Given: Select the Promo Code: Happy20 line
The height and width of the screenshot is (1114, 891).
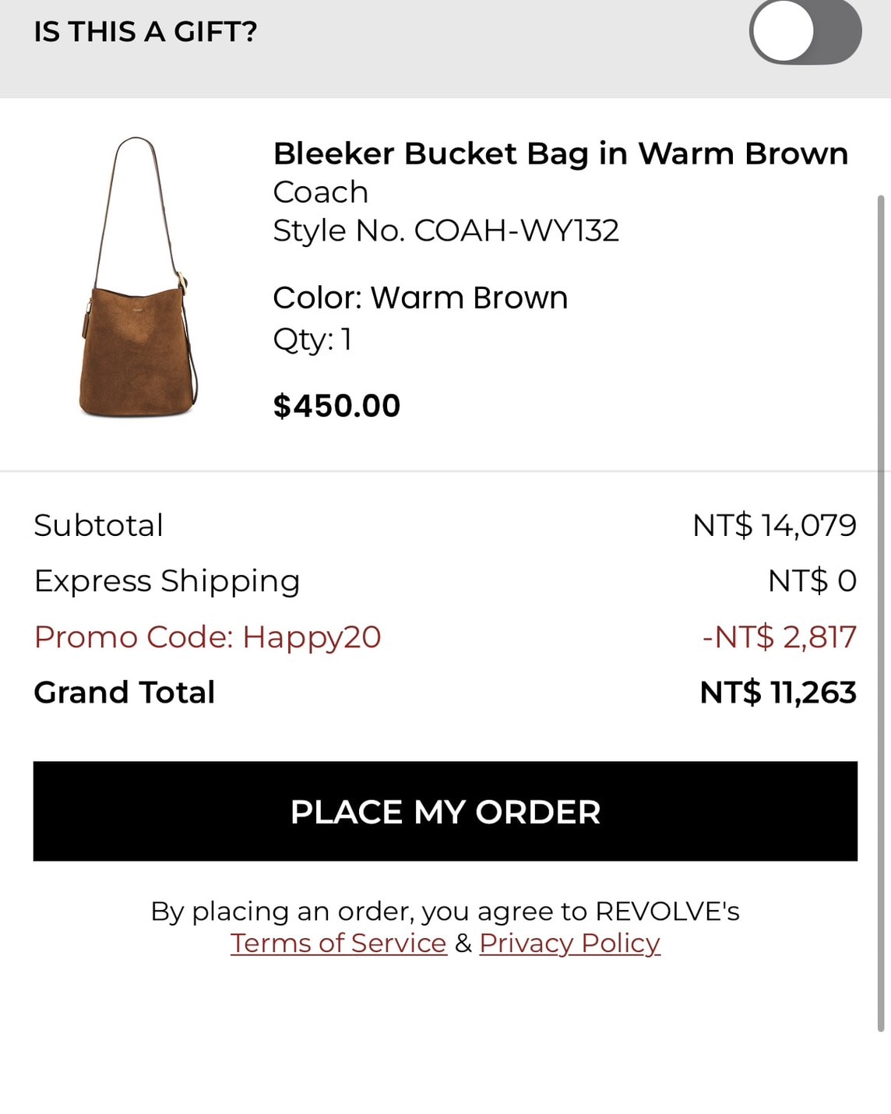Looking at the screenshot, I should (207, 637).
